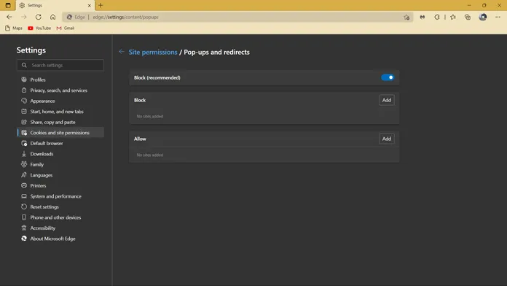Screen dimensions: 507x286
Task: Add a site to the Block list
Action: coord(386,100)
